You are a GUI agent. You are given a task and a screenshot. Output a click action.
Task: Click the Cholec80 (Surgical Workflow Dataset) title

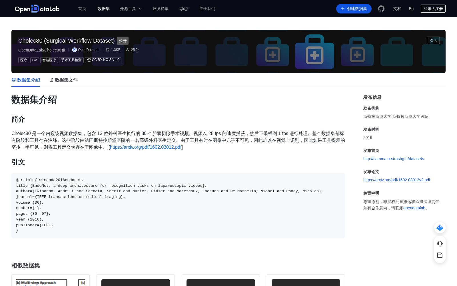[x=66, y=41]
